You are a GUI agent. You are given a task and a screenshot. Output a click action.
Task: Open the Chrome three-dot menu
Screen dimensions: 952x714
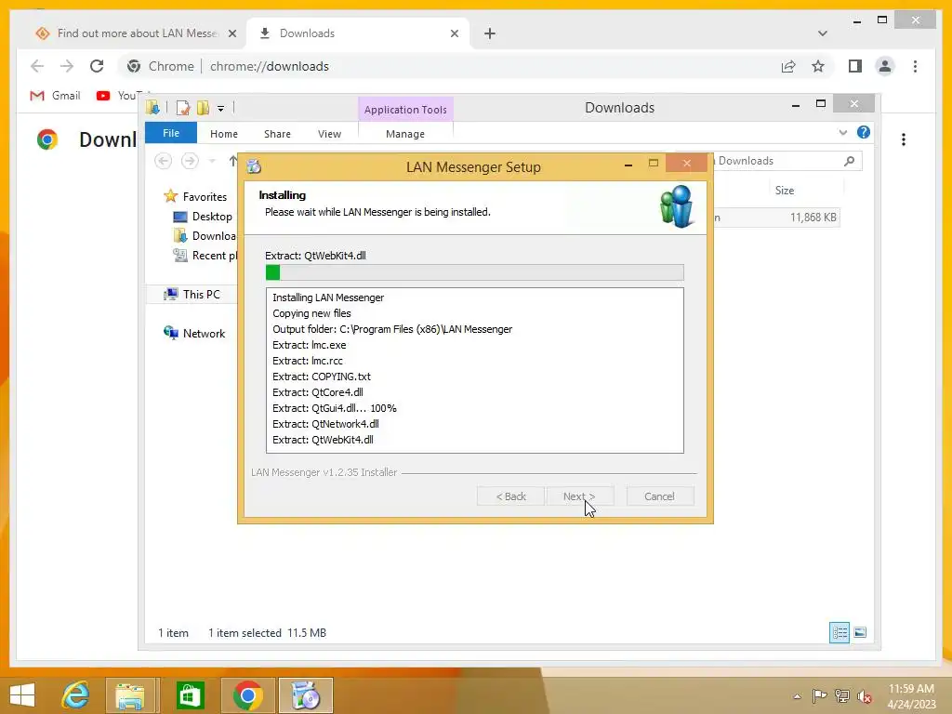point(915,66)
